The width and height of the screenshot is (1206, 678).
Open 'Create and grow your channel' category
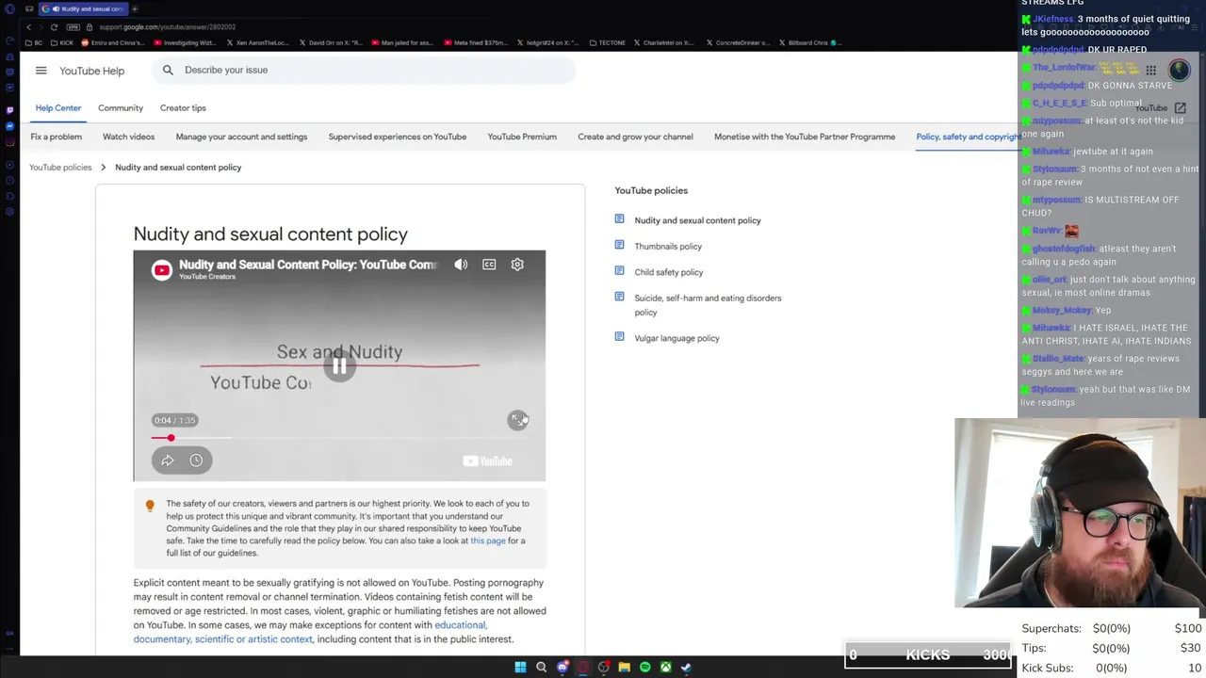(635, 137)
